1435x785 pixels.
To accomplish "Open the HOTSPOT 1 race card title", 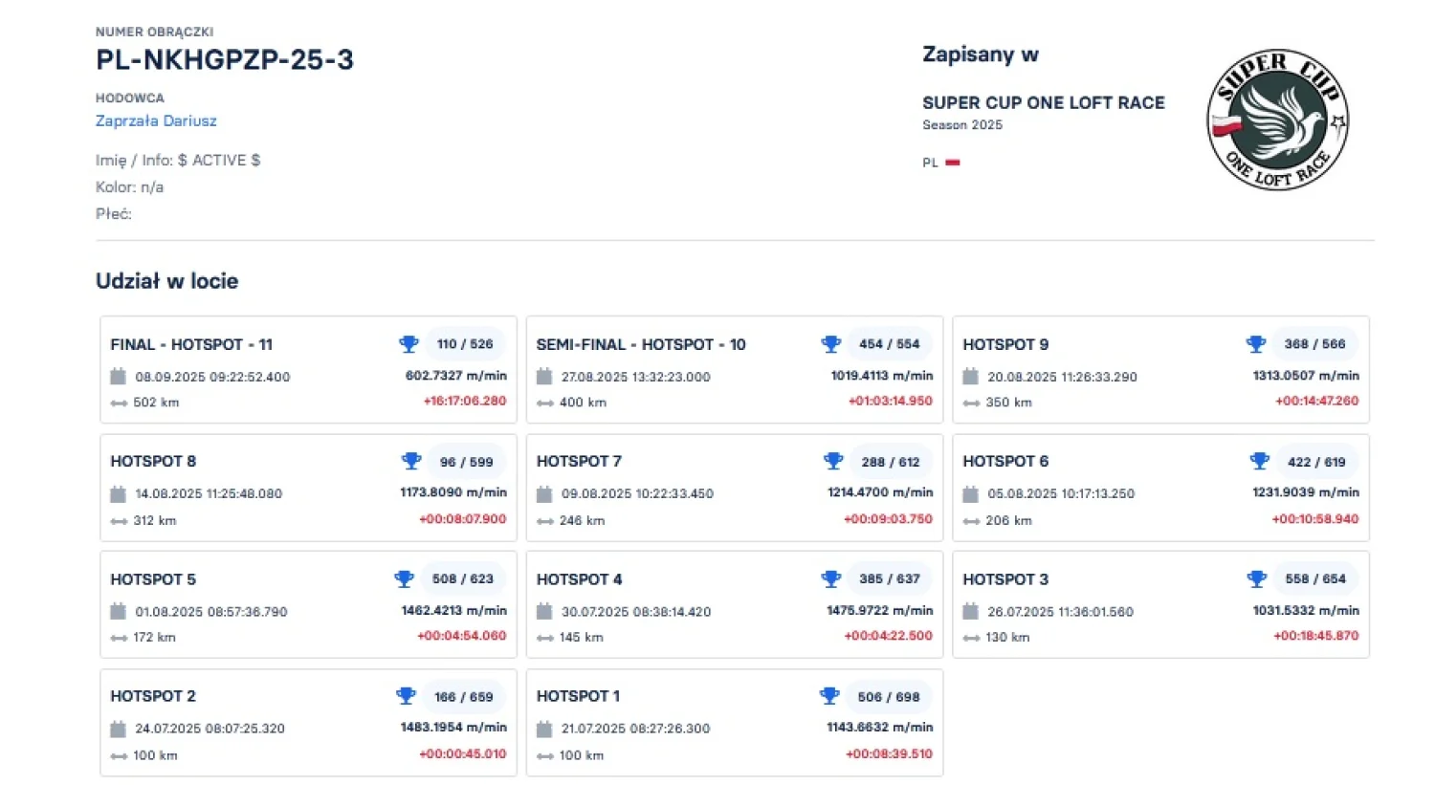I will point(578,696).
